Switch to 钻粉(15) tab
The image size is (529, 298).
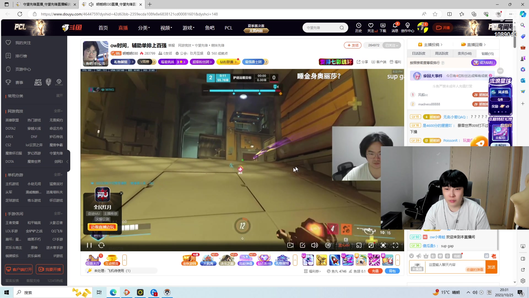(x=487, y=54)
